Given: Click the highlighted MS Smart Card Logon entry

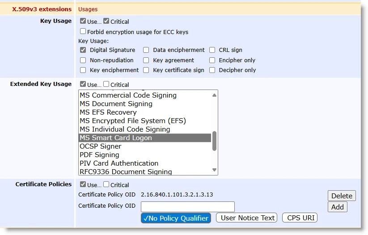Looking at the screenshot, I should click(144, 138).
